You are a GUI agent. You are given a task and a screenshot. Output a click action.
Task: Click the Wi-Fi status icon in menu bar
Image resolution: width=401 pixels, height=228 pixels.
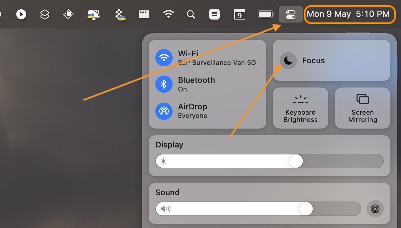point(169,14)
